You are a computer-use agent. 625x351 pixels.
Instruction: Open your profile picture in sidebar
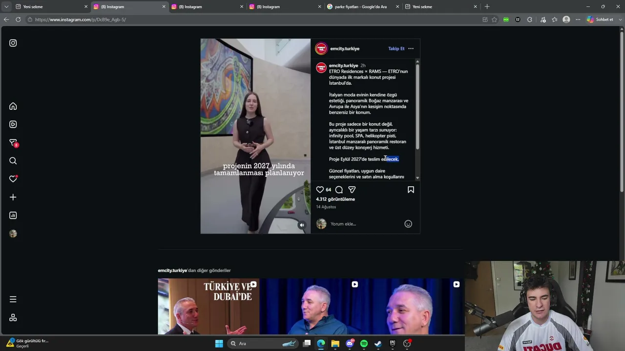[x=13, y=234]
